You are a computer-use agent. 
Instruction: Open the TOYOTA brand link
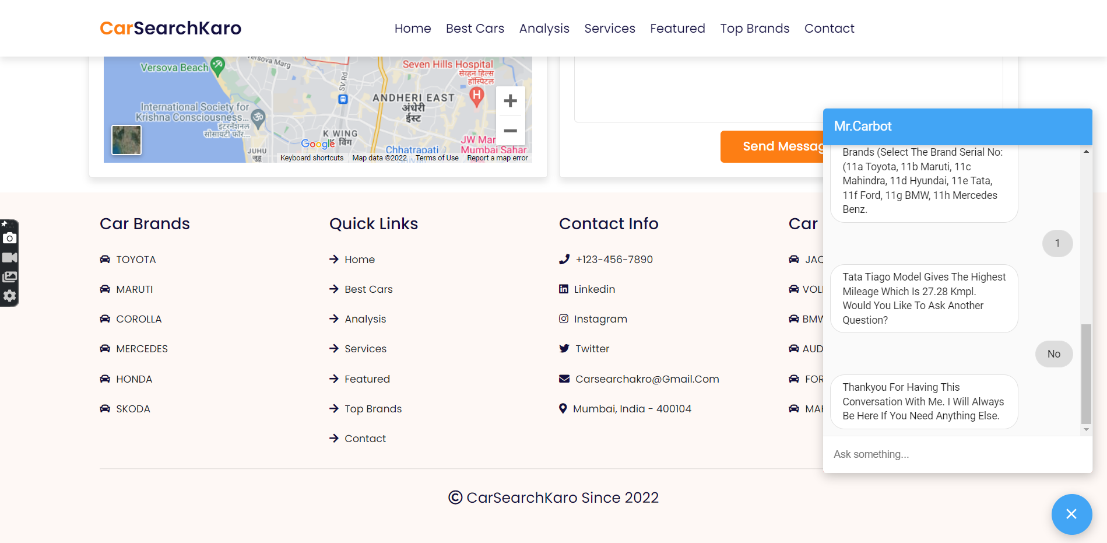(136, 260)
